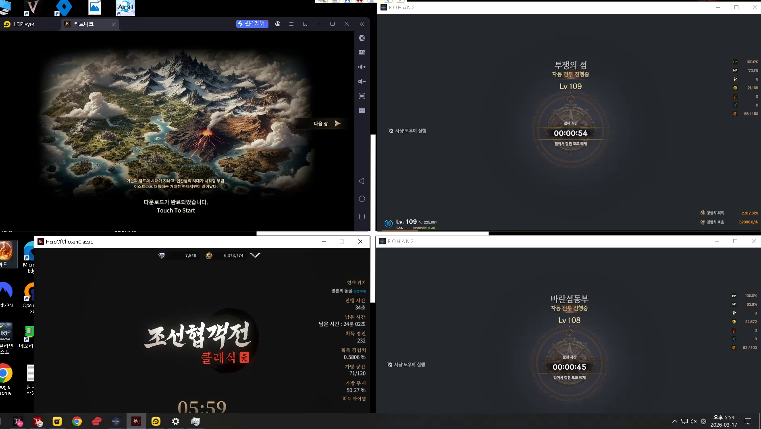This screenshot has width=761, height=429.
Task: Click 밀어서 절전 모드 해제 in top R.O.H.A.N.2 window
Action: pos(570,144)
